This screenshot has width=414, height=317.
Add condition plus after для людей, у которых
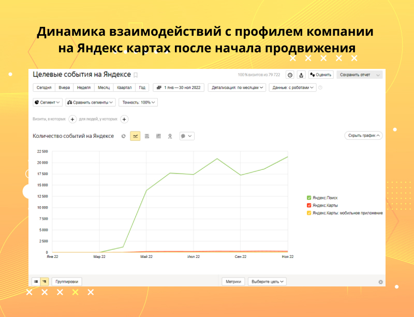tap(124, 119)
